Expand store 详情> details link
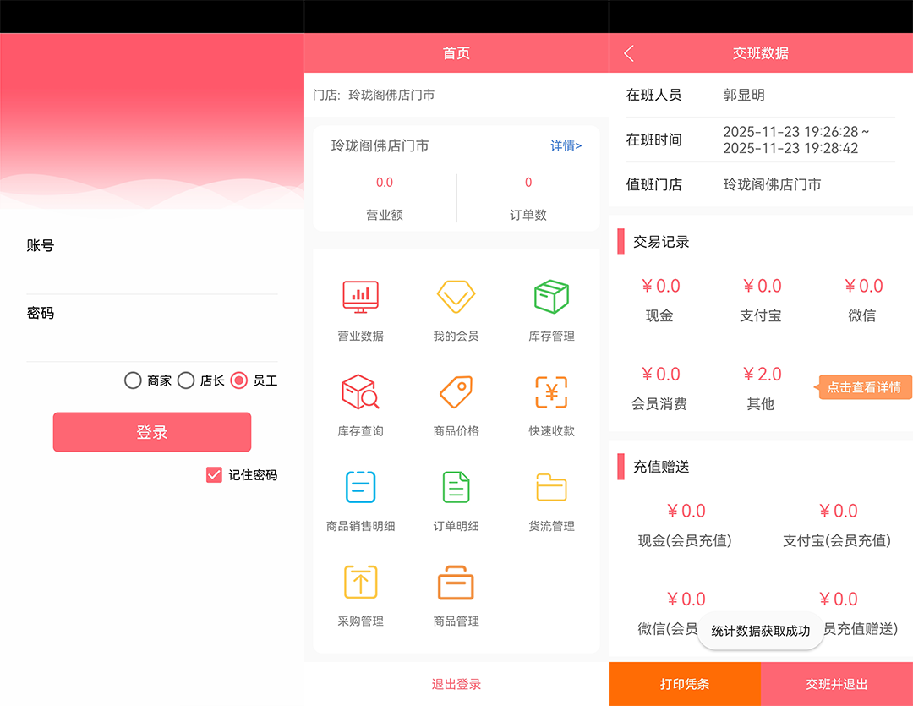 point(566,145)
